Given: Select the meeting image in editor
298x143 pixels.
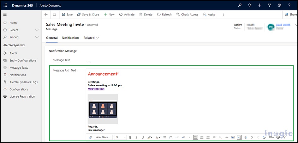Looking at the screenshot, I should [103, 109].
